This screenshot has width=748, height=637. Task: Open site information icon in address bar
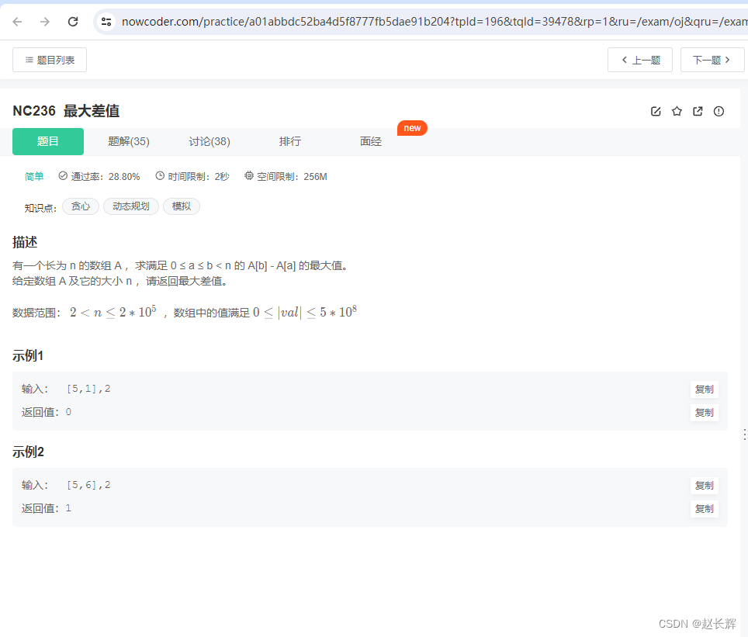106,22
